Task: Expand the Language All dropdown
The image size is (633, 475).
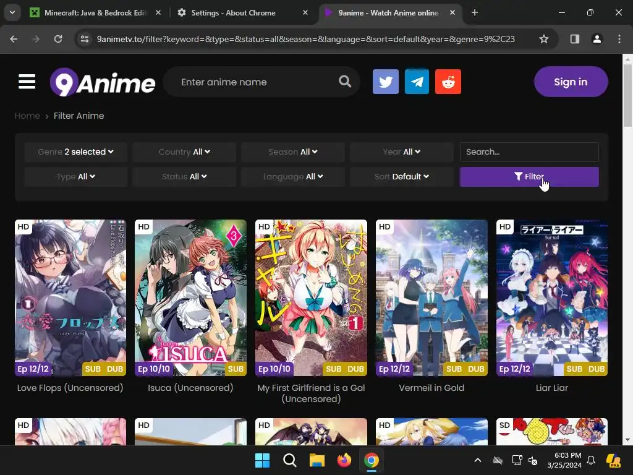Action: coord(292,176)
